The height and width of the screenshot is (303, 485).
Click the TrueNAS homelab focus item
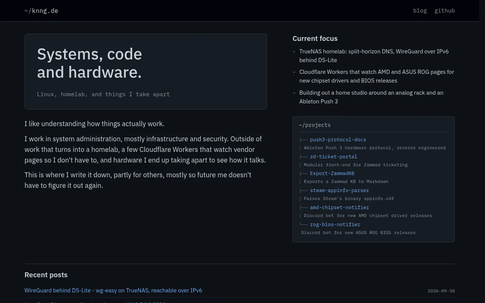374,56
